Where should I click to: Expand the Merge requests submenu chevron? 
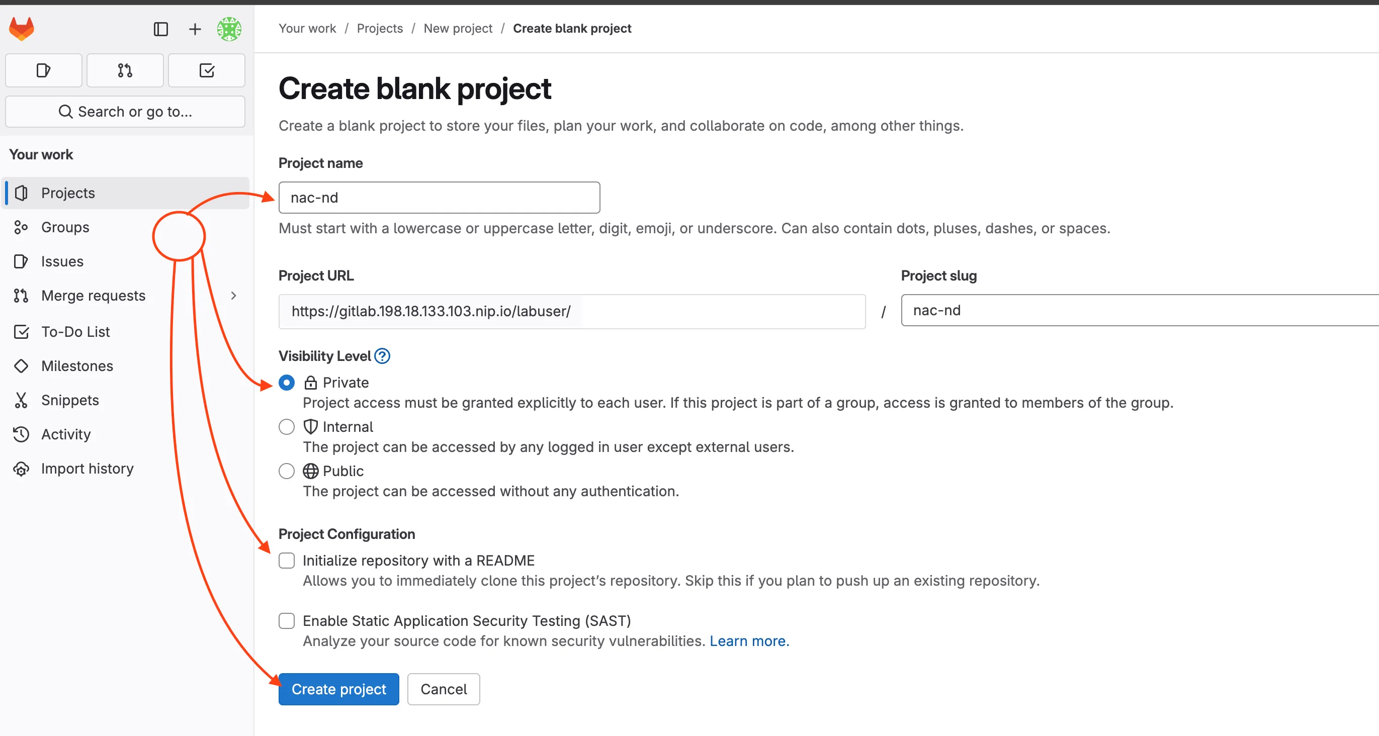pos(233,296)
